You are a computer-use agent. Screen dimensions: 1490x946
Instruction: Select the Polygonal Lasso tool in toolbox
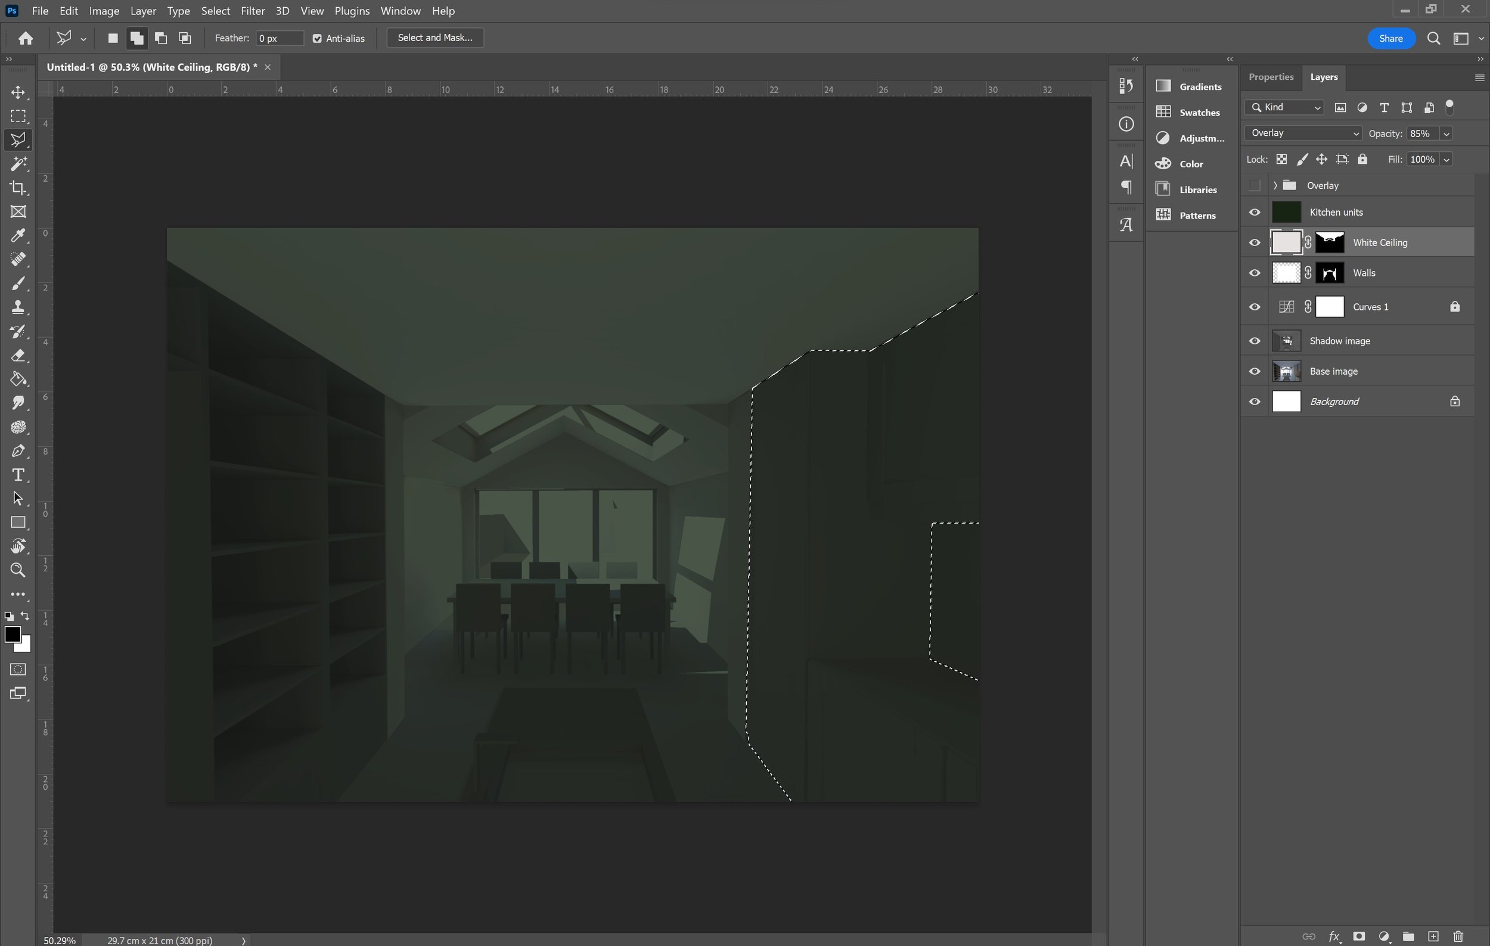(x=18, y=141)
